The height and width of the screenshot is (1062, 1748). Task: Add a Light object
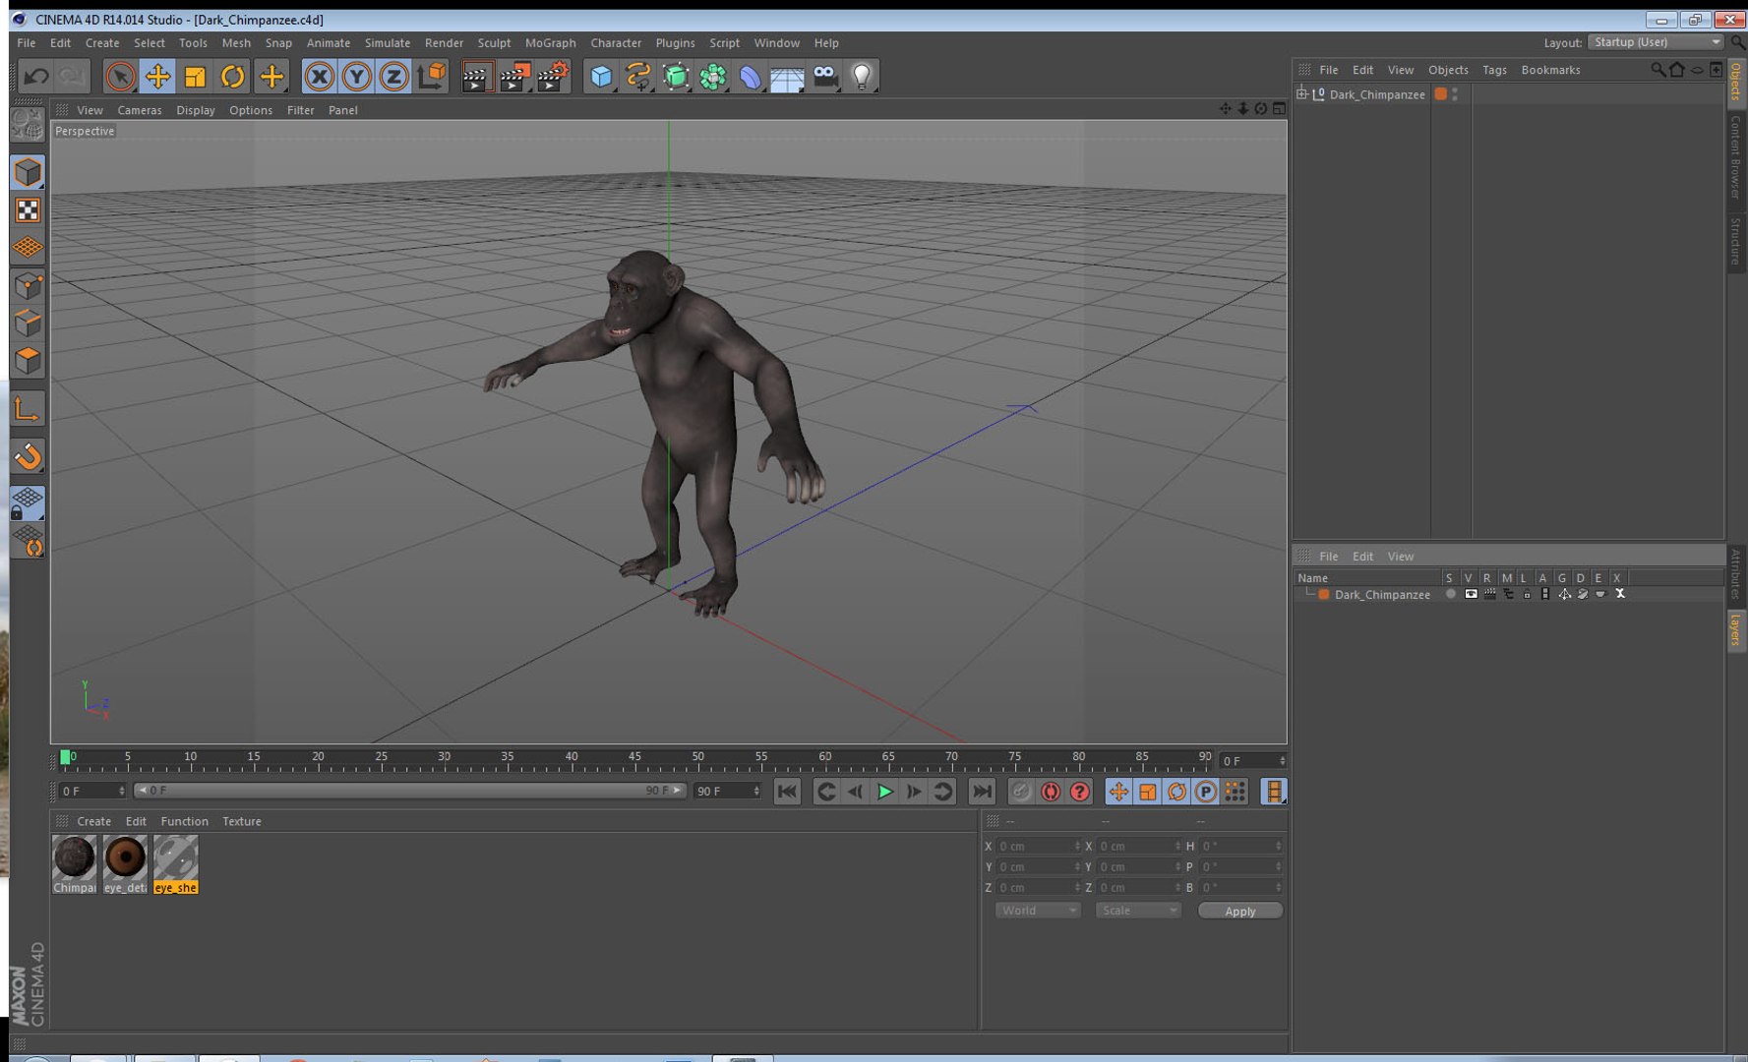coord(862,77)
